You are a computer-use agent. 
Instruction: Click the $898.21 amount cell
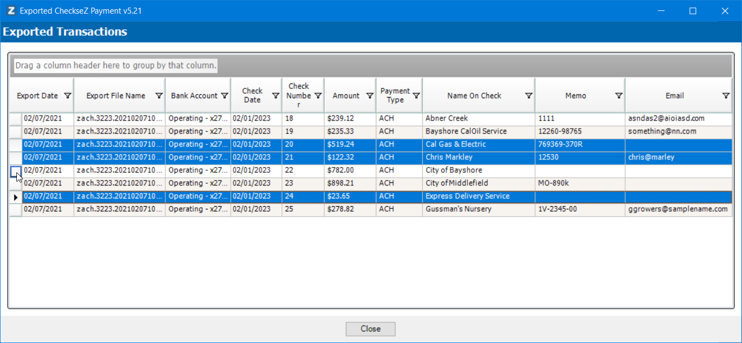point(350,183)
